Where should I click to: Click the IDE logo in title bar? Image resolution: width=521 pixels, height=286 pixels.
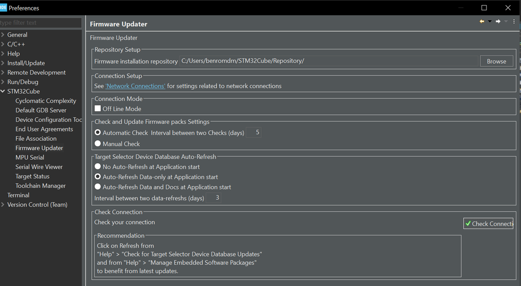[x=4, y=8]
